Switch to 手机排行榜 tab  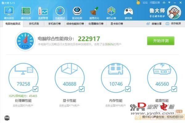click(x=54, y=24)
